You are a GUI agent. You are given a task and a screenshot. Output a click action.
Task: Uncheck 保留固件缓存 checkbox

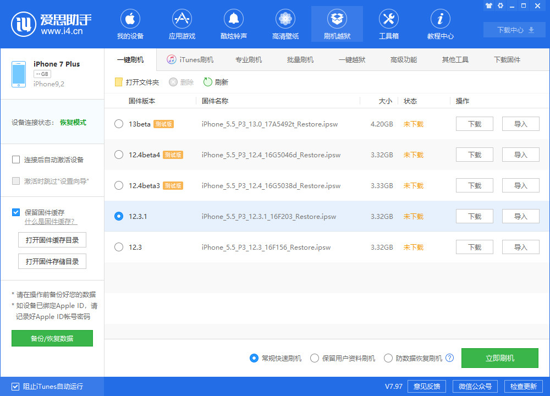pos(16,212)
